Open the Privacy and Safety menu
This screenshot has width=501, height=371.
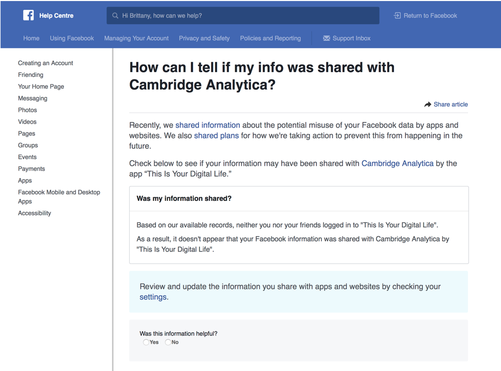click(204, 39)
